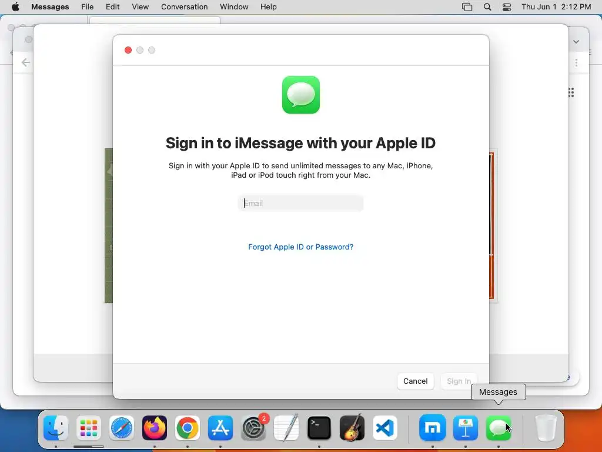Click Stage Manager menu bar icon
Image resolution: width=602 pixels, height=452 pixels.
tap(467, 7)
